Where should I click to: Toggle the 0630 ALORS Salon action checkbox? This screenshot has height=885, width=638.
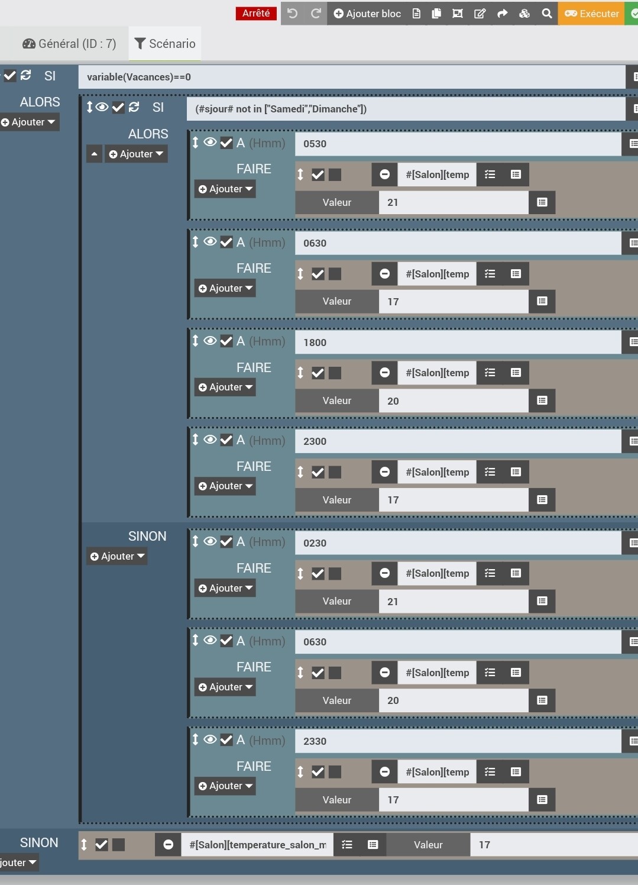click(x=318, y=274)
